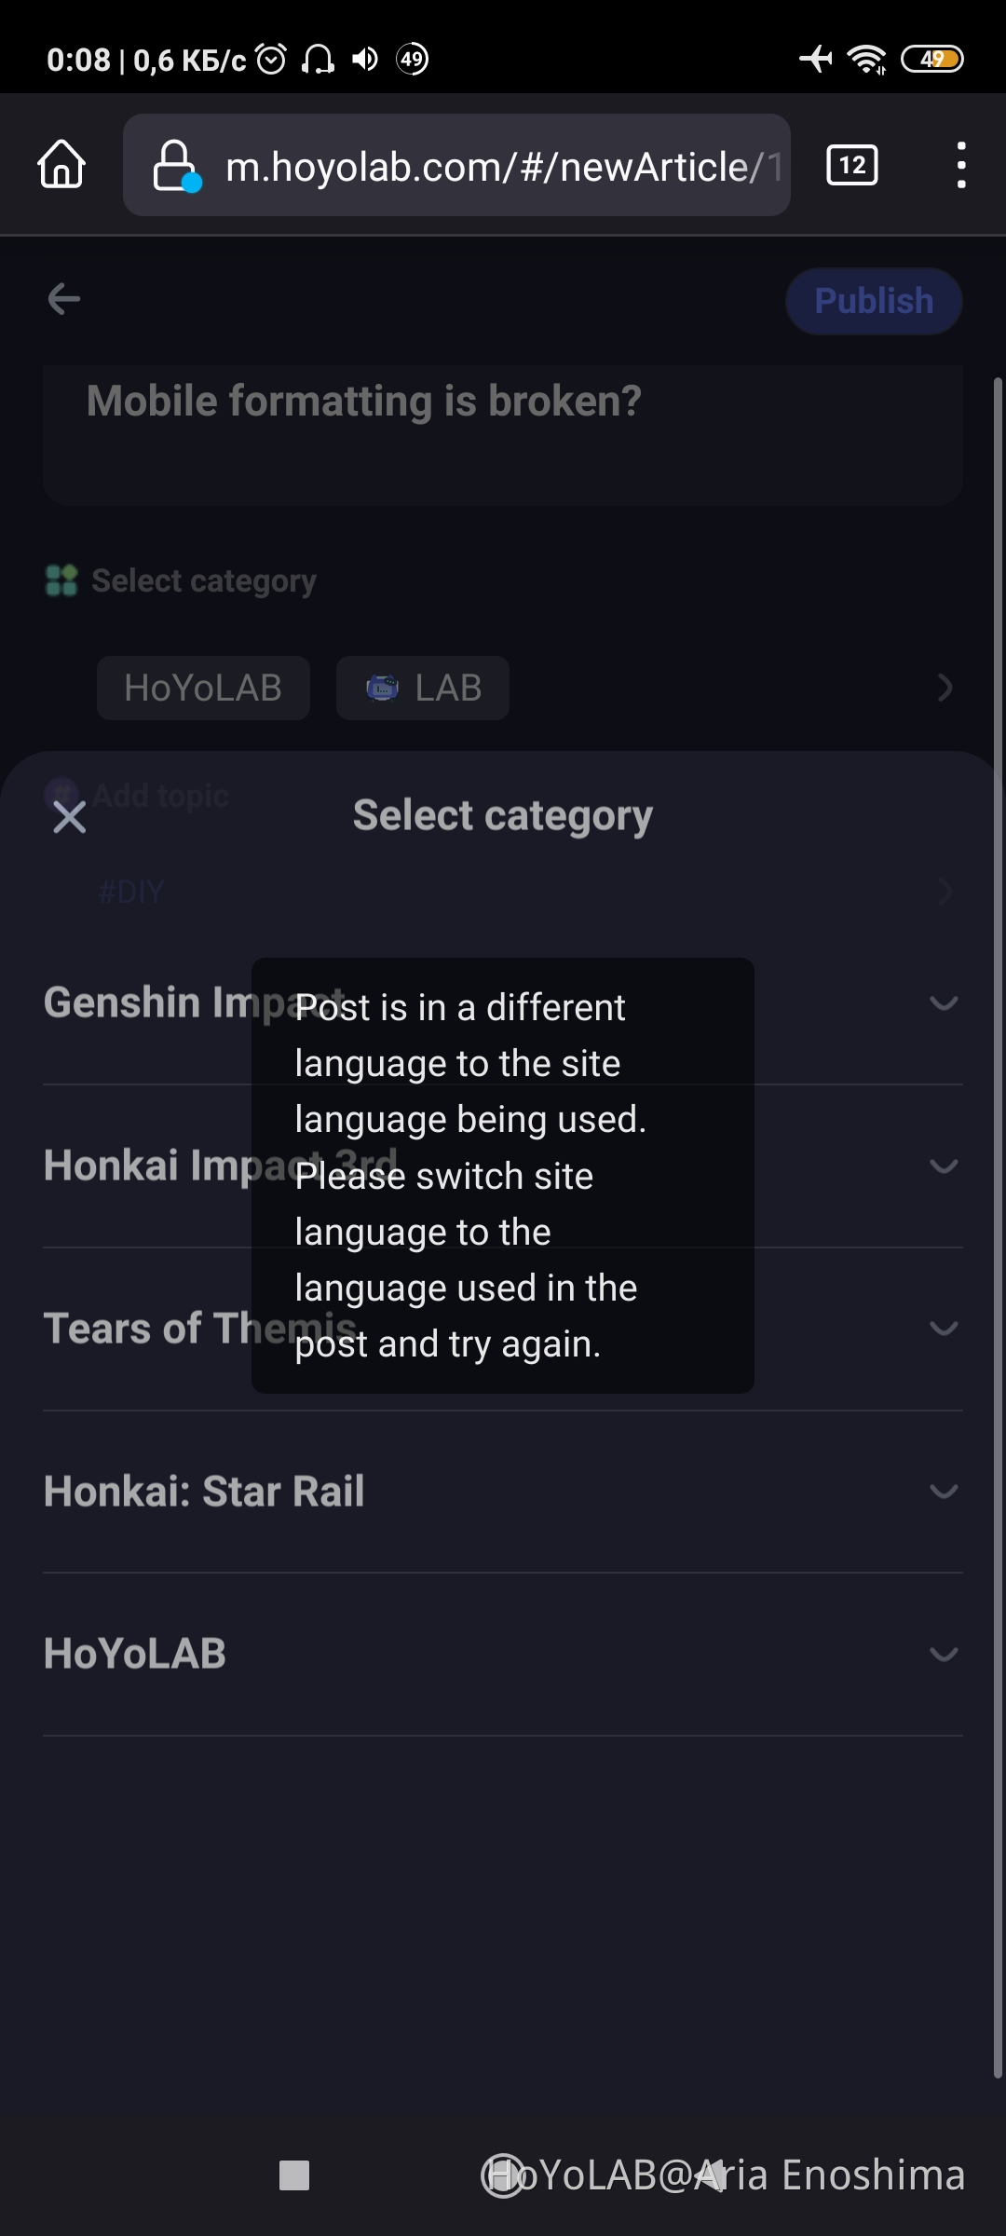This screenshot has width=1006, height=2236.
Task: Tap the volume icon in the status bar
Action: coord(364,59)
